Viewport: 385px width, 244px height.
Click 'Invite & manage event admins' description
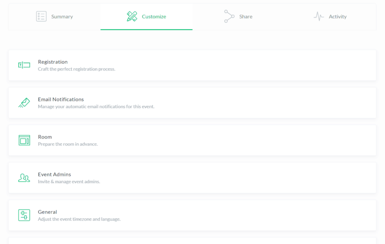[x=69, y=182]
